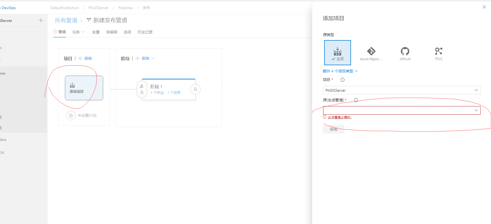Screen dimensions: 491x224
Task: Pick the GitHub source type icon
Action: tap(405, 53)
